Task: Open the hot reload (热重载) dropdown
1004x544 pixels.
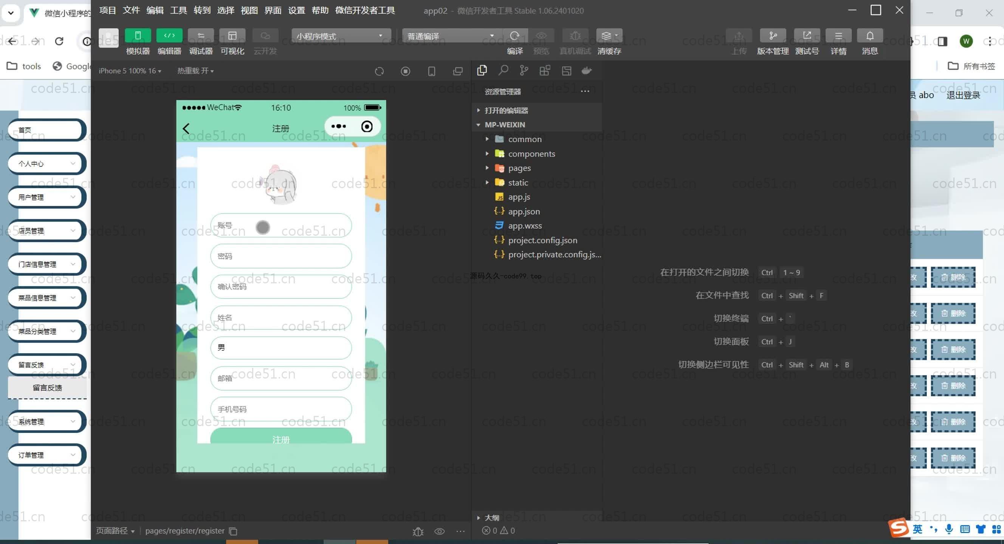Action: [x=195, y=71]
